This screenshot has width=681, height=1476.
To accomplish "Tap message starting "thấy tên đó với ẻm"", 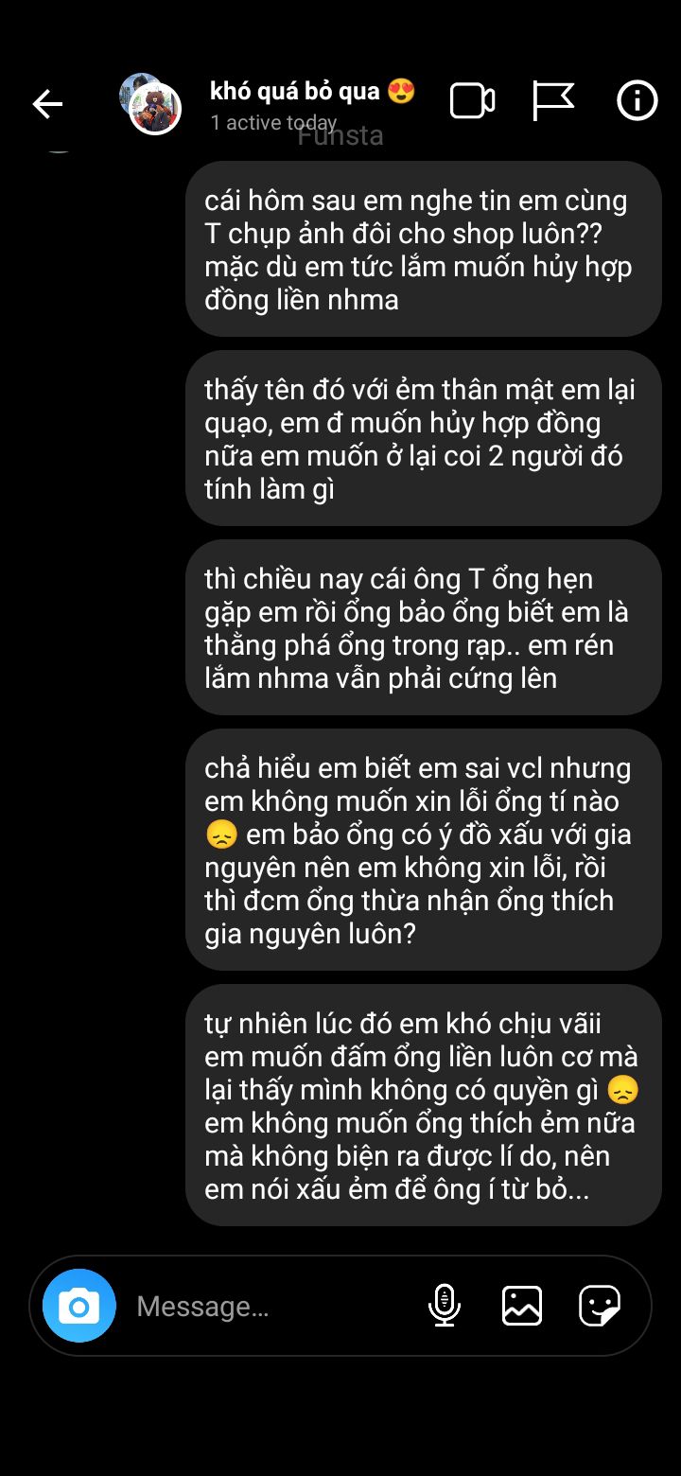I will click(x=424, y=439).
